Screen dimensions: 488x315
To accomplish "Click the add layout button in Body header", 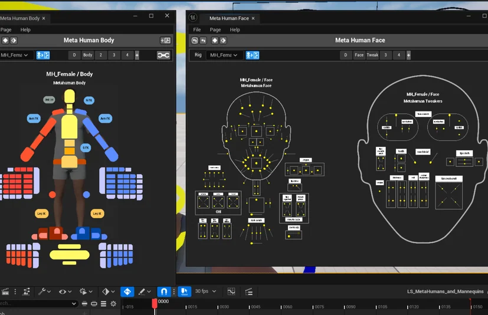I will tap(165, 41).
